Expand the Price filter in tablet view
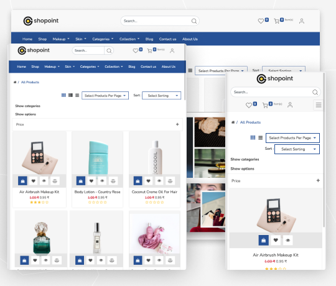 (x=98, y=124)
